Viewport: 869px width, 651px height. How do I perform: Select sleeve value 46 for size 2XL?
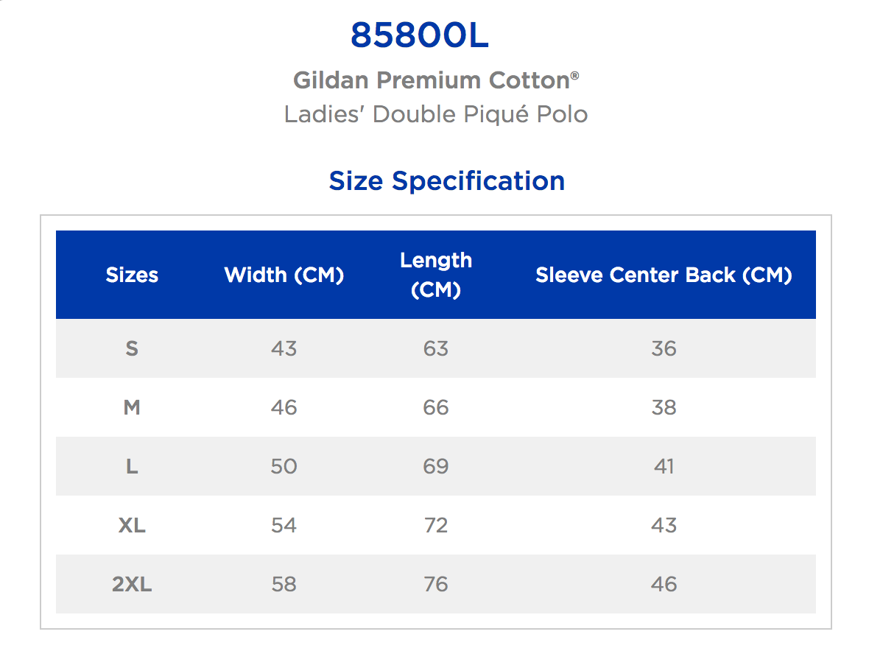pyautogui.click(x=664, y=584)
